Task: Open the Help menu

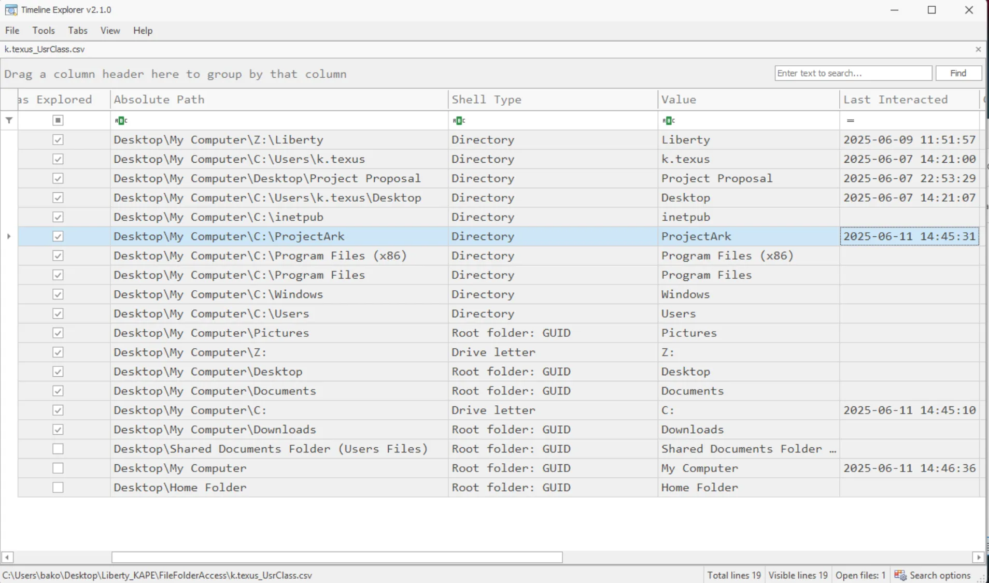Action: (143, 31)
